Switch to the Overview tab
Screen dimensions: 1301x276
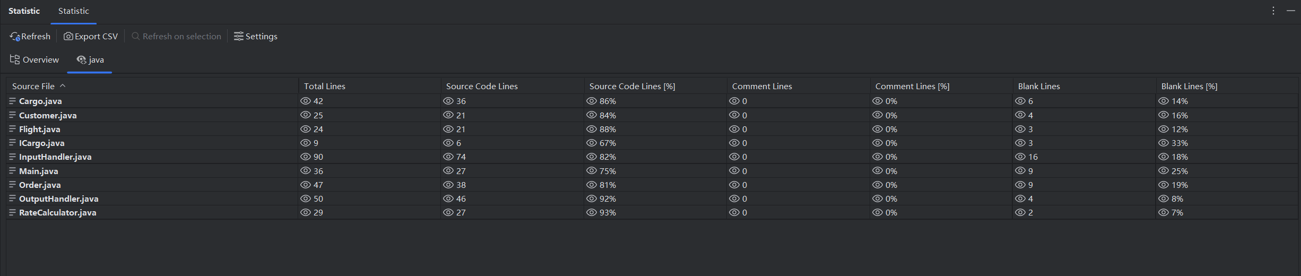coord(40,60)
